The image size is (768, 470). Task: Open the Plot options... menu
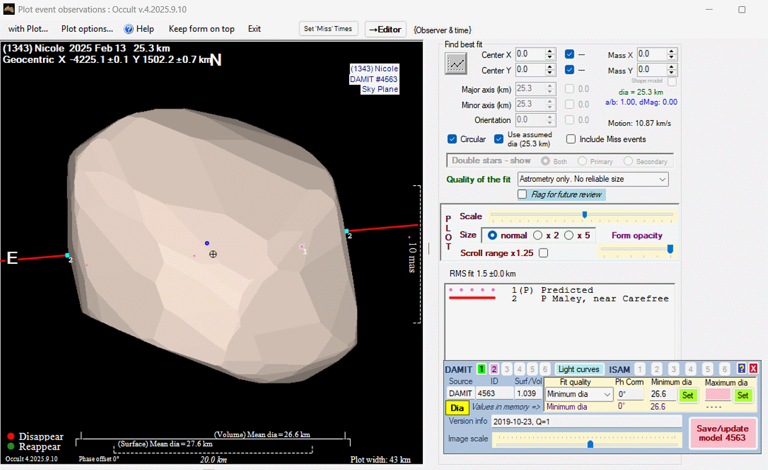(x=87, y=29)
